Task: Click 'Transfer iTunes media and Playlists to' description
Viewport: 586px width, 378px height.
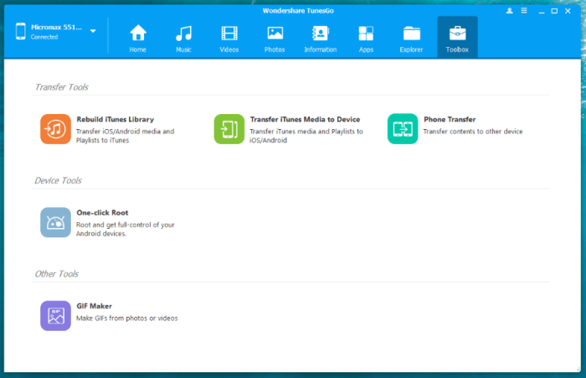Action: click(306, 136)
